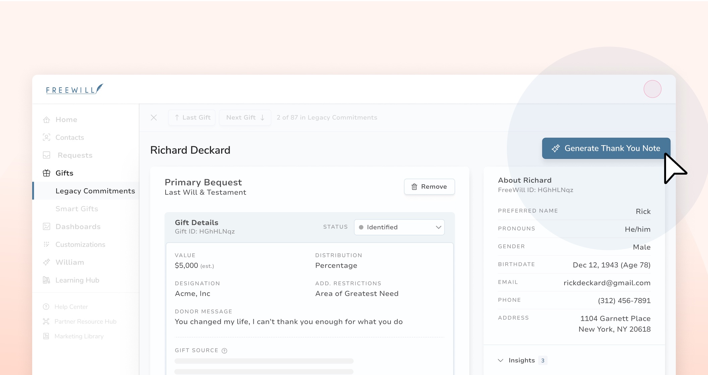Click the address 1104 Garnett Place

tap(615, 318)
